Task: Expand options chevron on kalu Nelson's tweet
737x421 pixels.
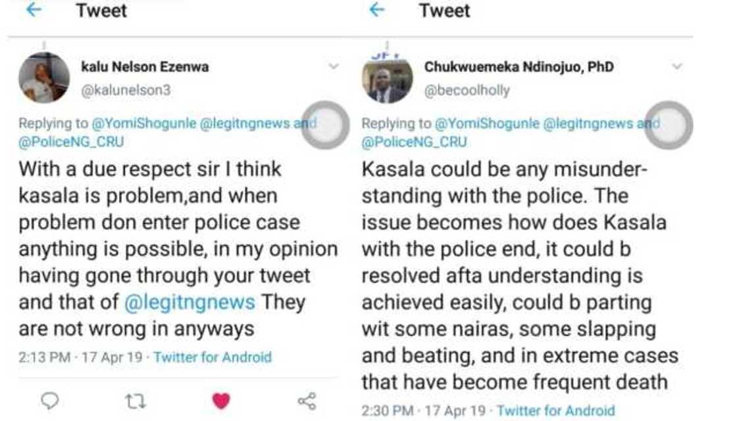Action: [x=334, y=66]
